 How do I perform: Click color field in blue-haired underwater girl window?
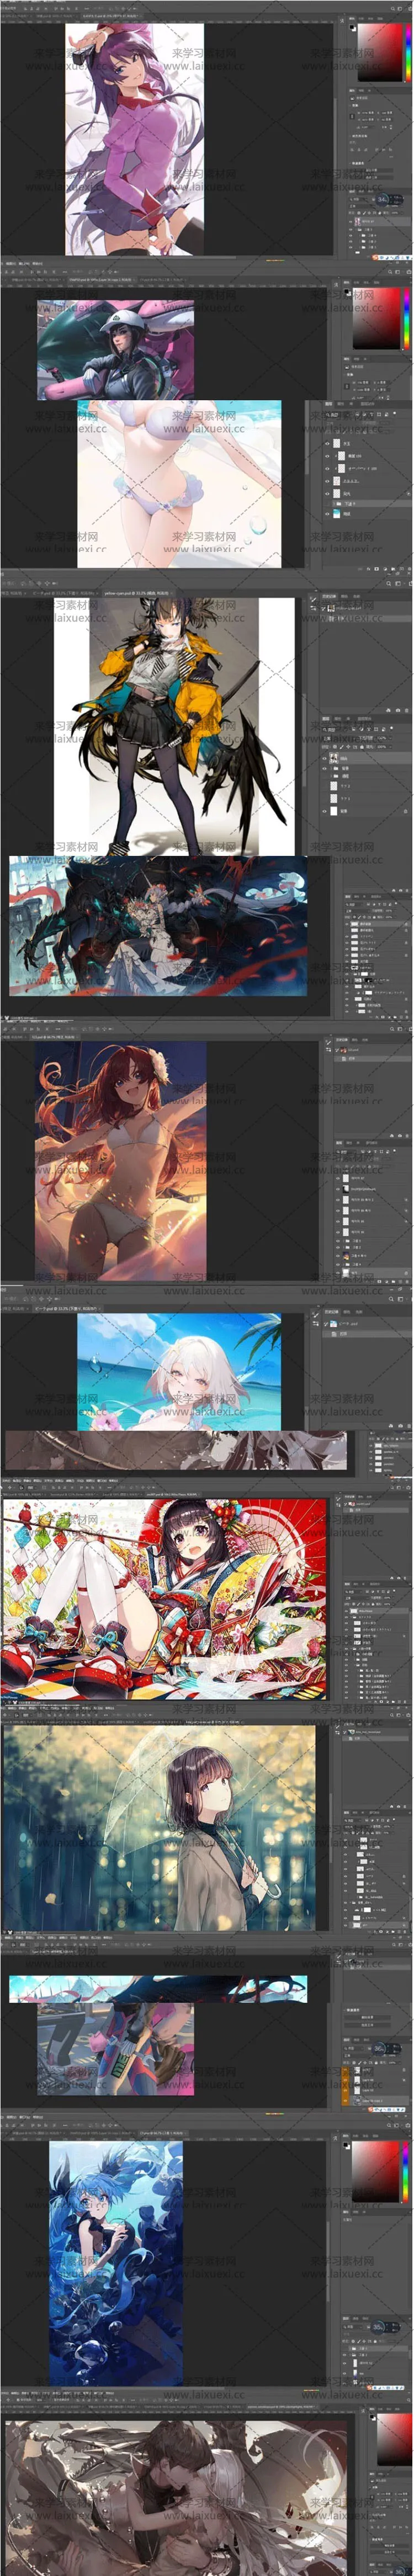point(375,2172)
